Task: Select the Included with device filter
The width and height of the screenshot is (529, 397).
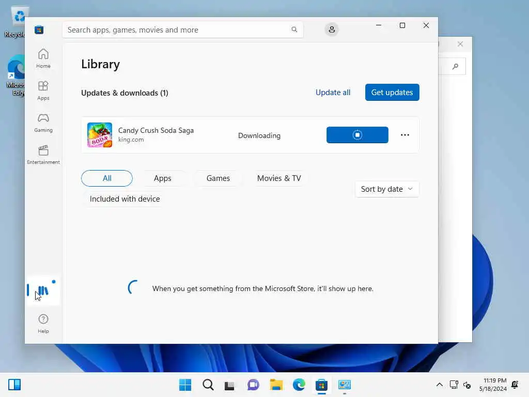Action: pyautogui.click(x=125, y=199)
